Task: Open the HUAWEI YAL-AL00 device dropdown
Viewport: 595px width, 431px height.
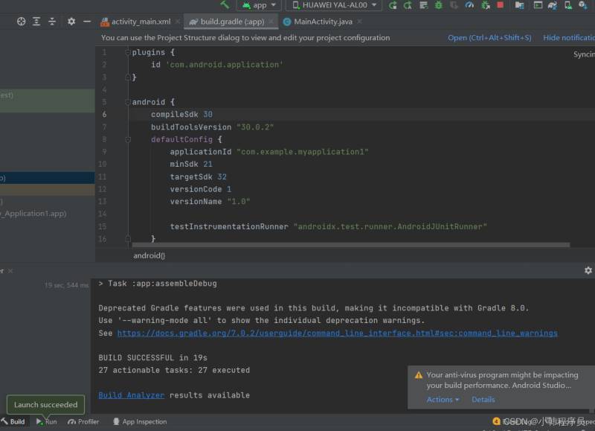Action: click(333, 5)
